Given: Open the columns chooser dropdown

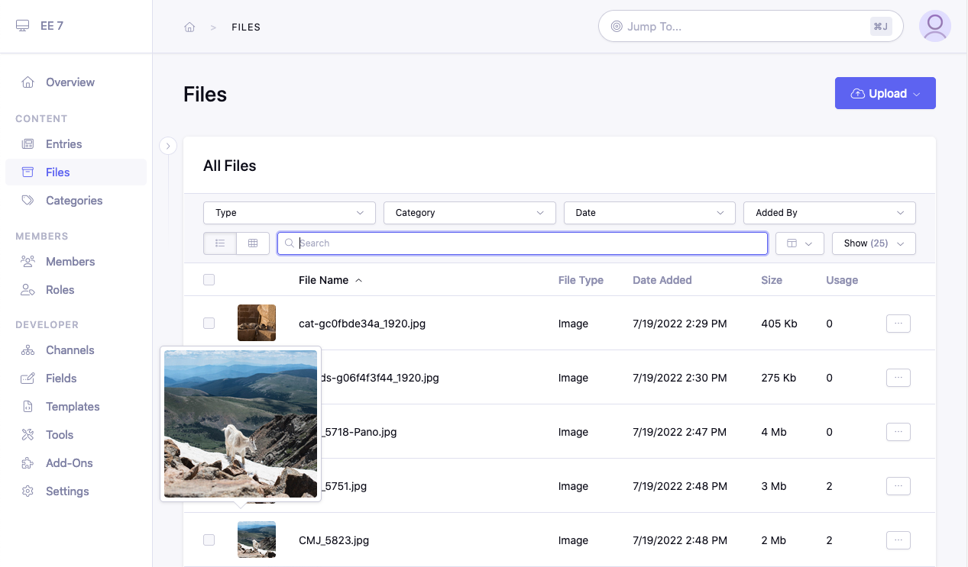Looking at the screenshot, I should (800, 243).
